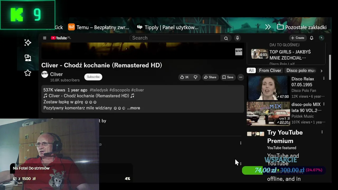Save the video to a playlist
338x190 pixels.
pos(228,77)
